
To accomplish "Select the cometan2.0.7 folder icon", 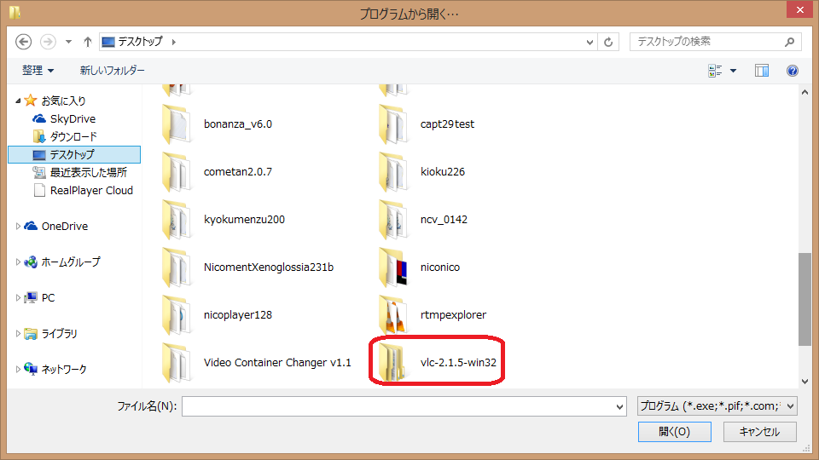I will (x=177, y=171).
